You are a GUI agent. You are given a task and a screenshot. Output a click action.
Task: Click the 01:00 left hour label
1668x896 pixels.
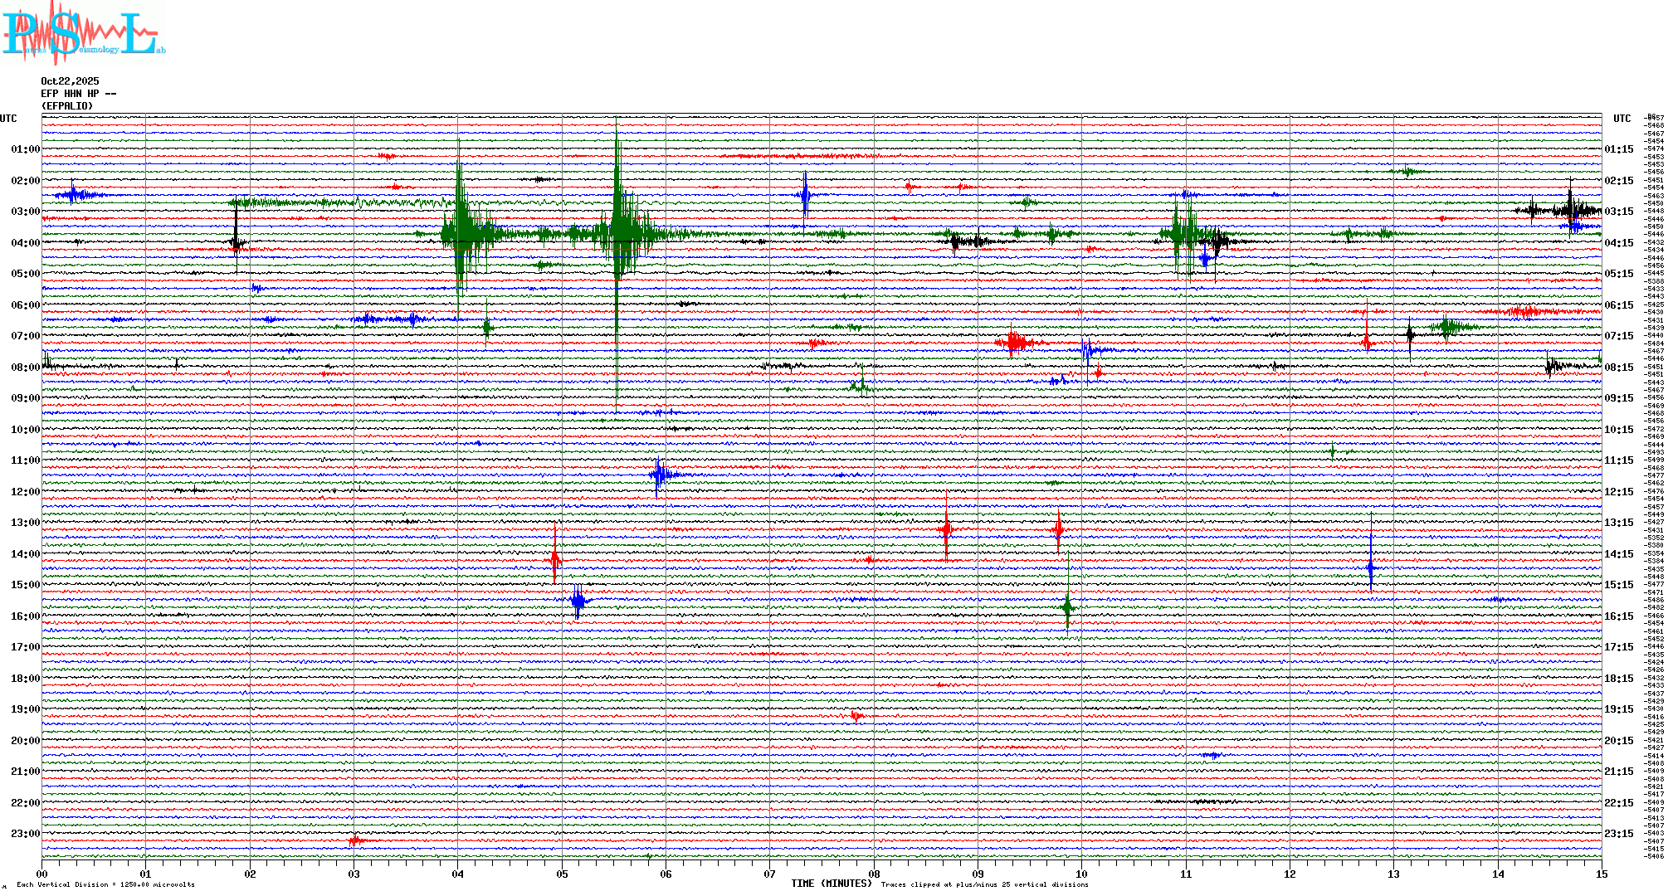(25, 149)
